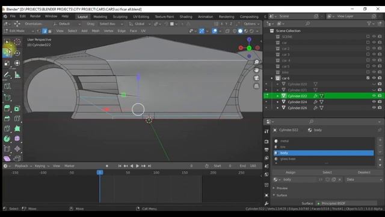Open the Render menu
This screenshot has width=385, height=217.
(x=35, y=16)
